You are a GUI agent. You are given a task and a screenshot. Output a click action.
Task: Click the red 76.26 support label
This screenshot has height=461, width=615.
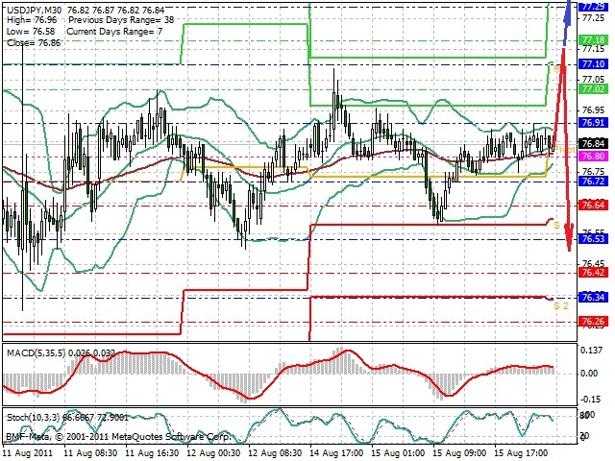tap(593, 322)
